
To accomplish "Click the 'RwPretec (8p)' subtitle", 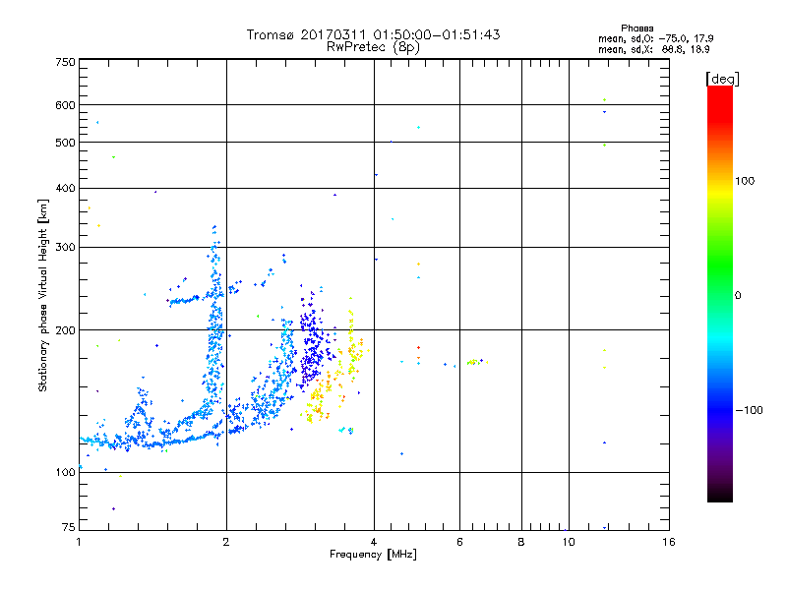I will tap(373, 47).
